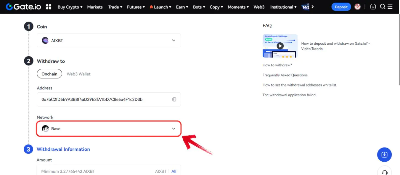
Task: Click the AIXBT unit label in Amount field
Action: 161,171
